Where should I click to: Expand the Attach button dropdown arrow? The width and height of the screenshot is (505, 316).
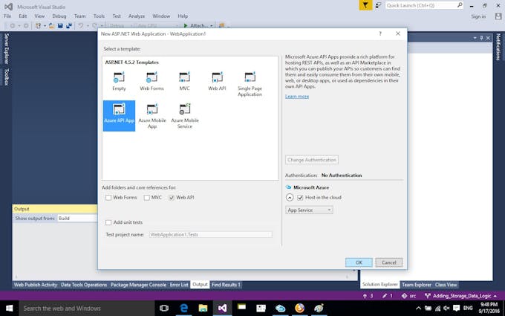[211, 25]
